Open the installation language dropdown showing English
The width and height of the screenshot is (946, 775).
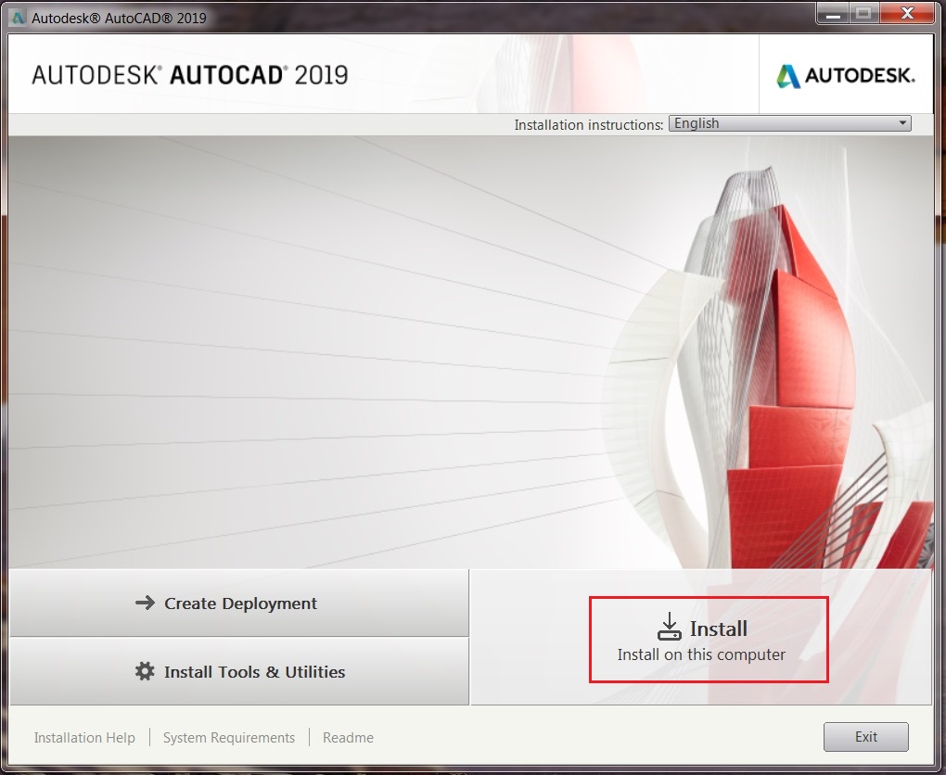(x=788, y=123)
